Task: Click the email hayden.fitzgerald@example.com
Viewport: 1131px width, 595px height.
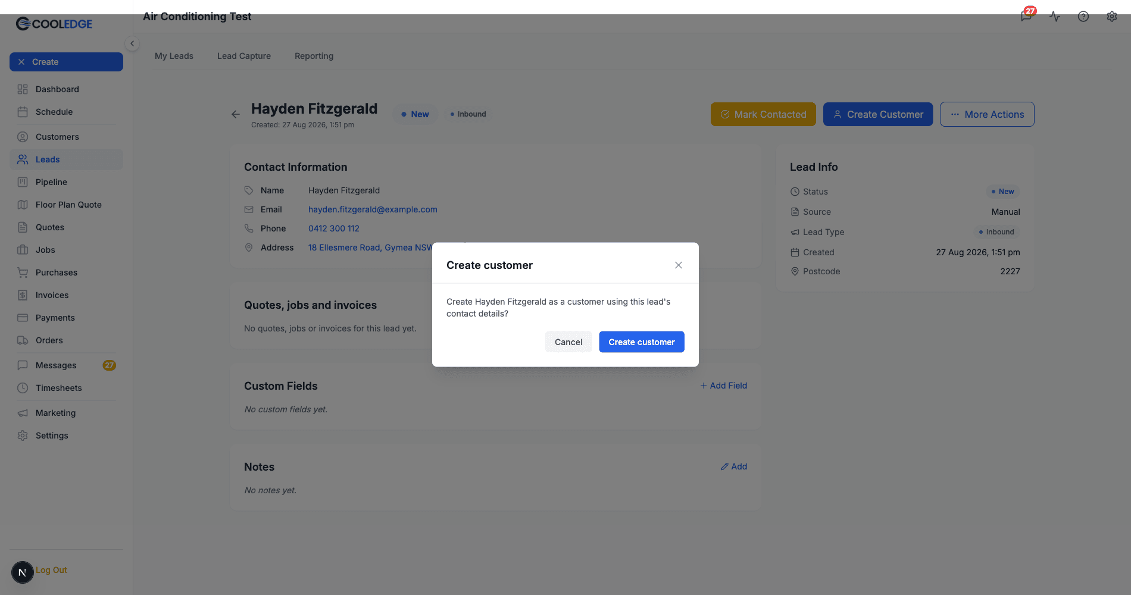Action: 373,209
